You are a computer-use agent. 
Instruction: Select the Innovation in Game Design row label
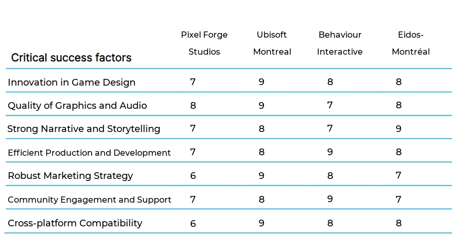point(72,83)
